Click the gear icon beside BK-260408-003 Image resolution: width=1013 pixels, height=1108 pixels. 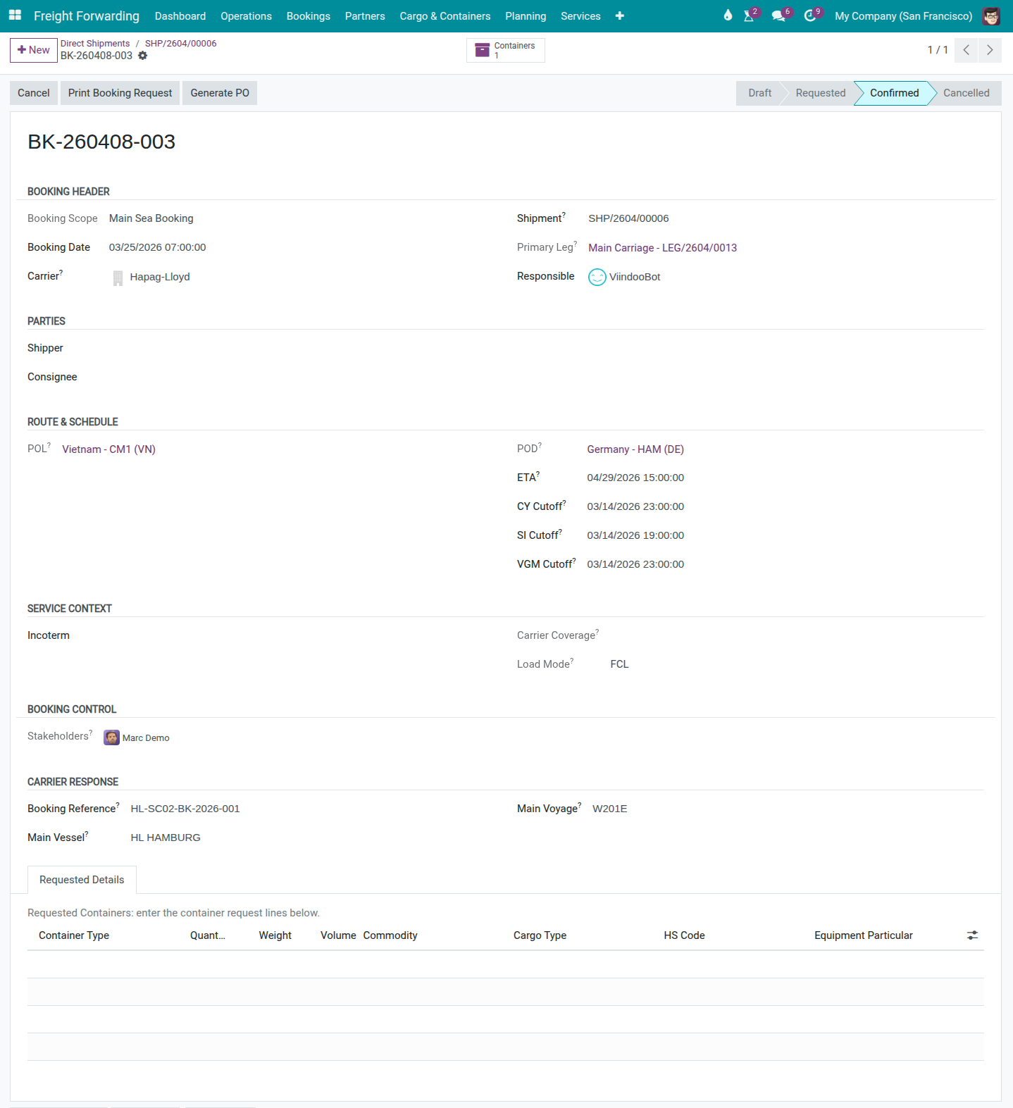pyautogui.click(x=143, y=56)
